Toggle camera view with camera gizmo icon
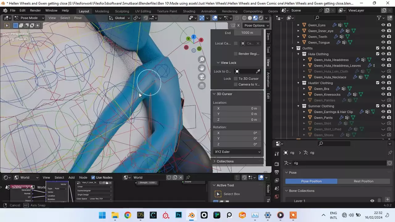The width and height of the screenshot is (395, 222). click(x=202, y=77)
